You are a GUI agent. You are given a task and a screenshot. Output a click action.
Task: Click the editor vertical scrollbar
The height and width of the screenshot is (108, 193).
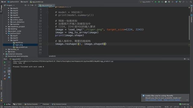tap(189, 28)
